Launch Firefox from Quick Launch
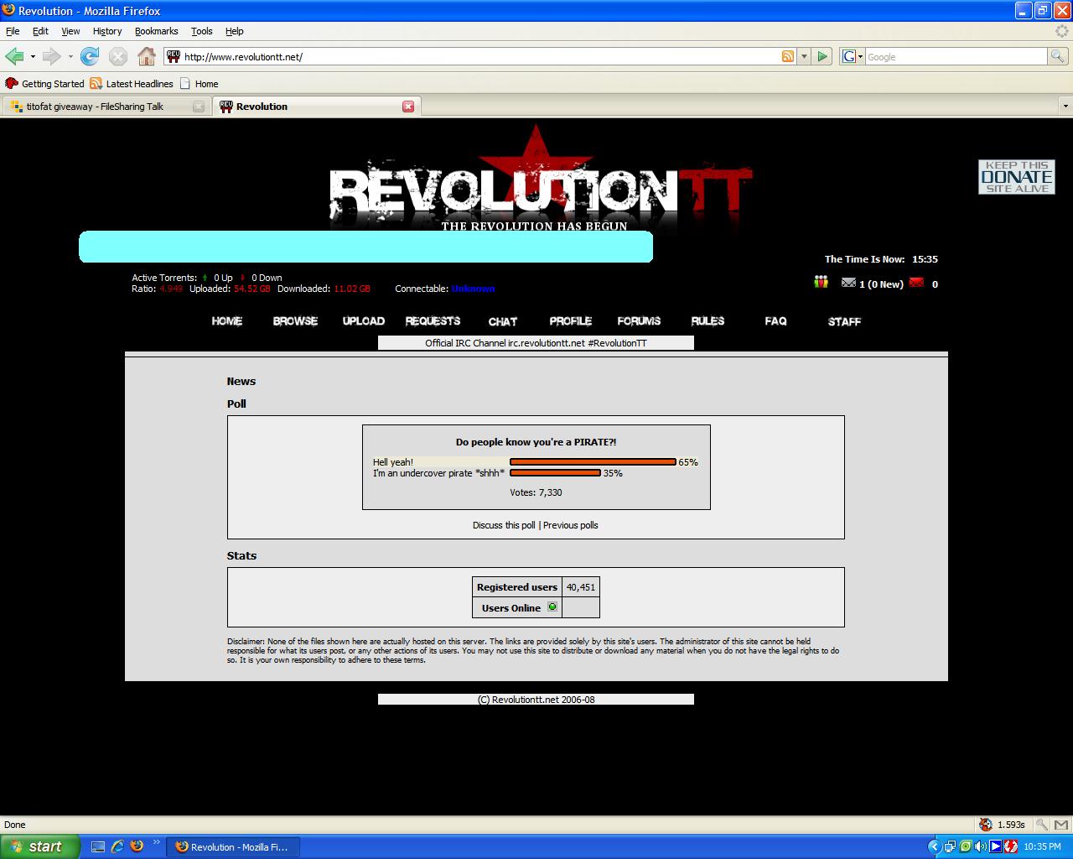This screenshot has height=859, width=1073. pyautogui.click(x=137, y=846)
